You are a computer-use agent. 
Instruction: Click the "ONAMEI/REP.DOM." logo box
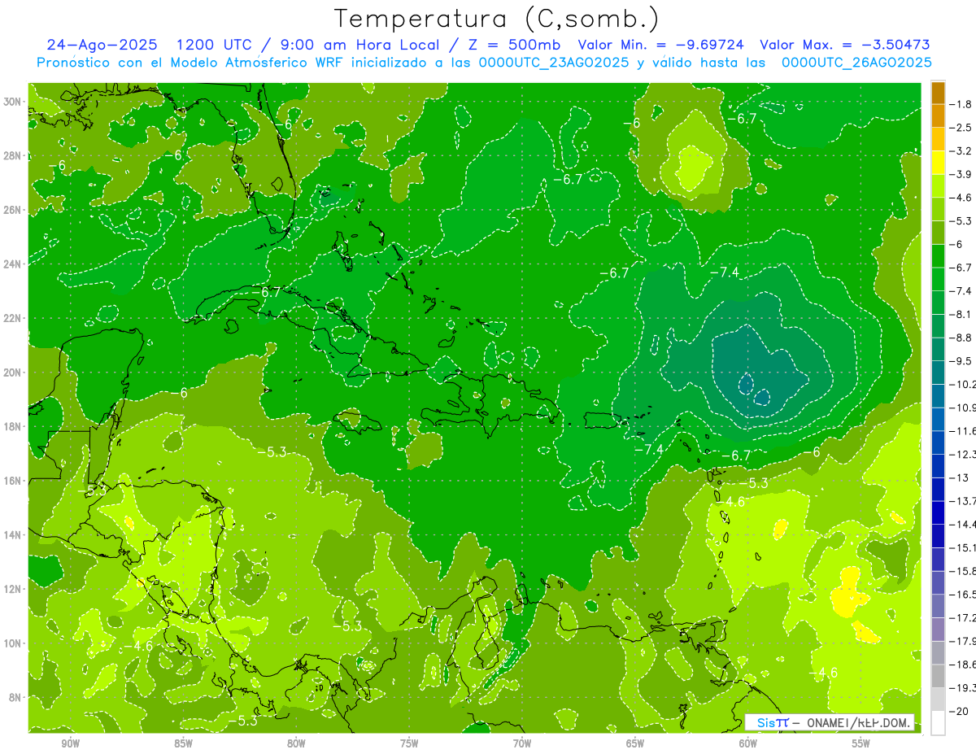coord(830,722)
